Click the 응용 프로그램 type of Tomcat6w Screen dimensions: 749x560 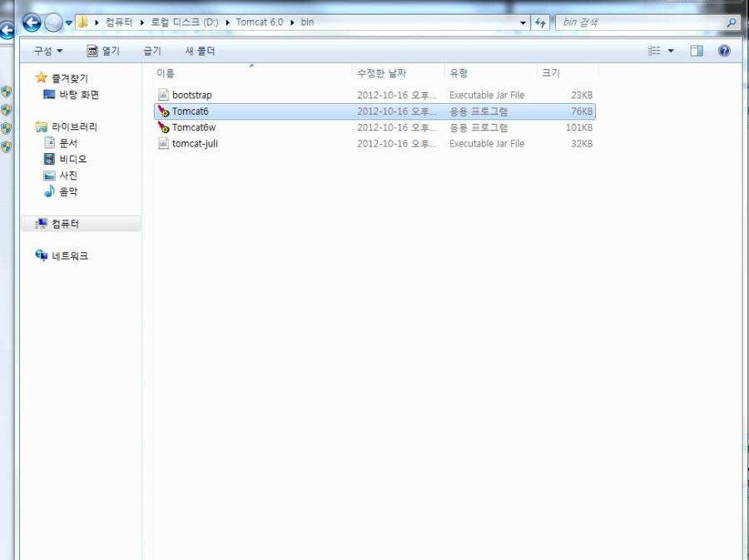tap(479, 127)
